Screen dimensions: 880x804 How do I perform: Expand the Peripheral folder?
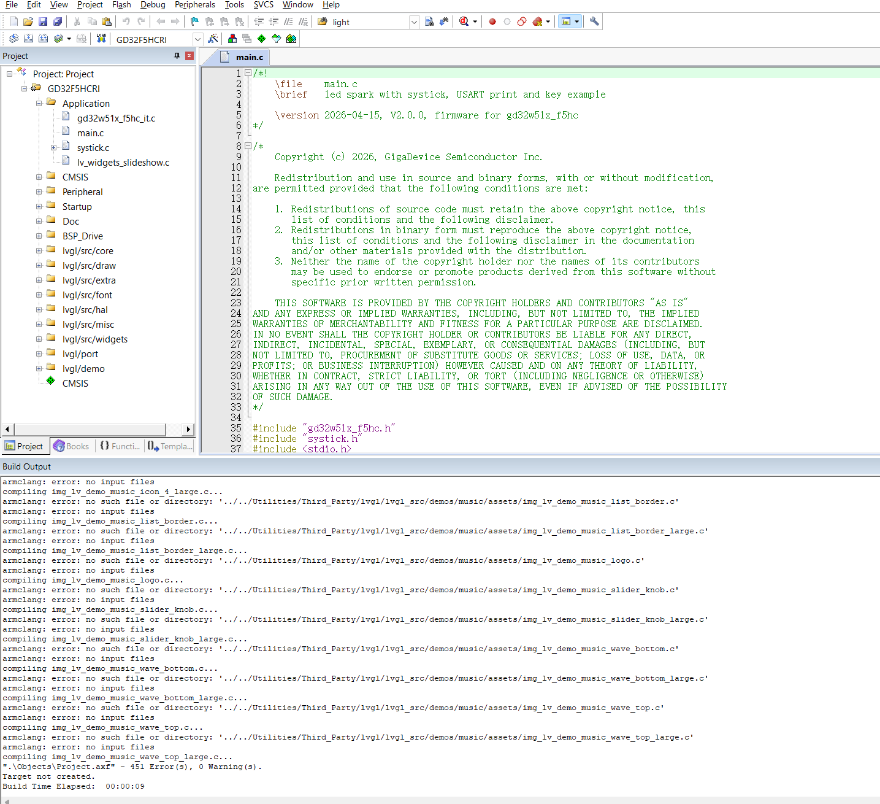[x=39, y=191]
